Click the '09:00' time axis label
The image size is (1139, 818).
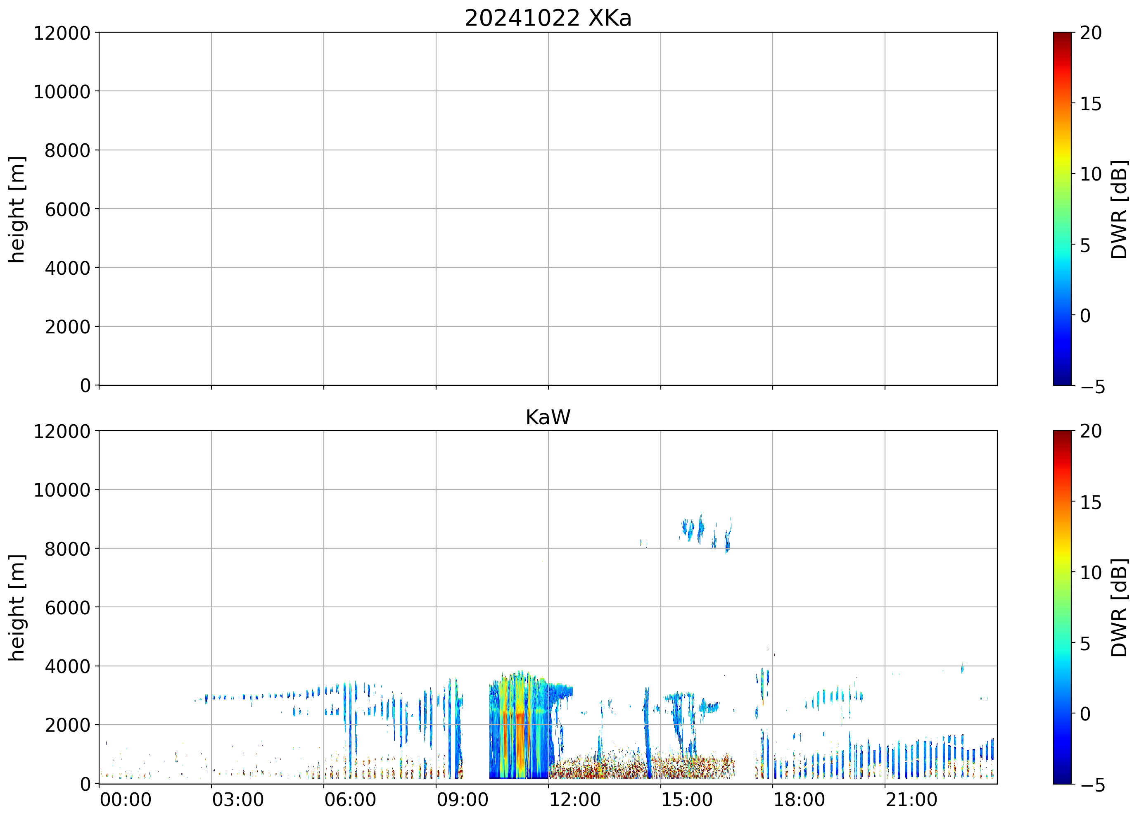click(462, 799)
